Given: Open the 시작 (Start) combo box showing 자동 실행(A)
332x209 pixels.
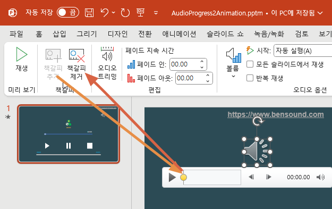Looking at the screenshot, I should pyautogui.click(x=303, y=51).
